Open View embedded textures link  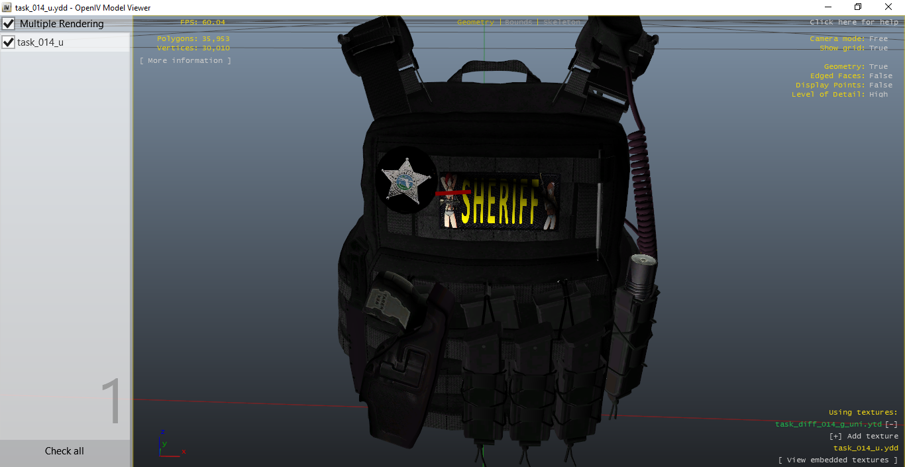pyautogui.click(x=837, y=460)
